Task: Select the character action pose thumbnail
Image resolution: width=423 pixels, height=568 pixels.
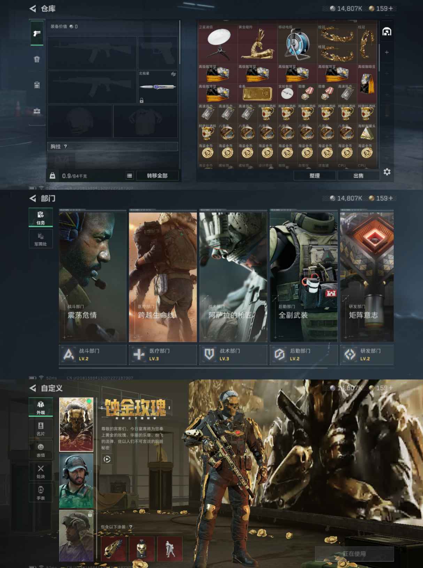Action: 170,549
